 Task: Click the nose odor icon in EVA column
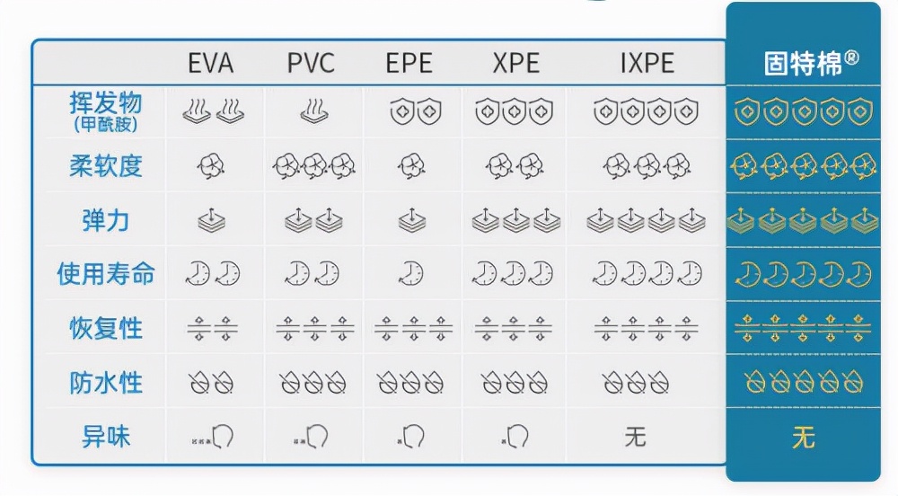[x=213, y=438]
